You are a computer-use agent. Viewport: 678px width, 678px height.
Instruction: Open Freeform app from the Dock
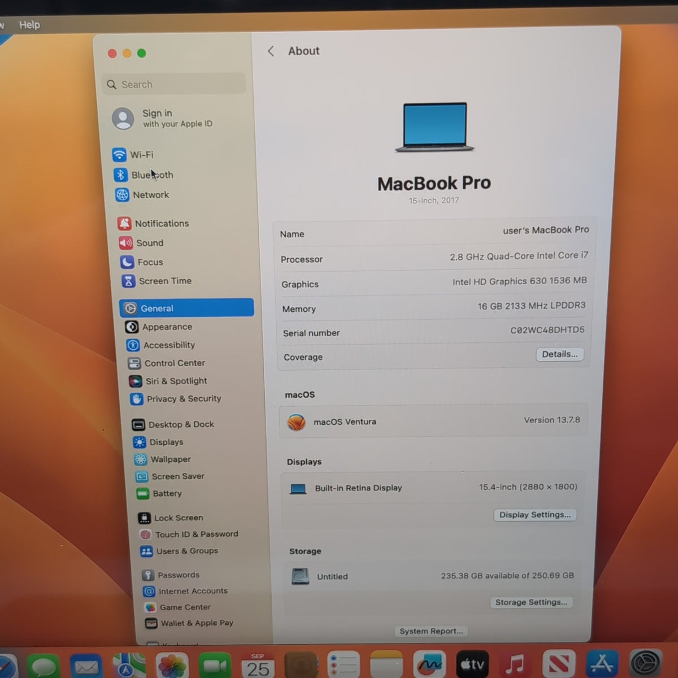point(429,665)
